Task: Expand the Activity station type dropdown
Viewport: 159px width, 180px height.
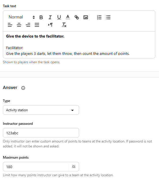Action: click(41, 110)
